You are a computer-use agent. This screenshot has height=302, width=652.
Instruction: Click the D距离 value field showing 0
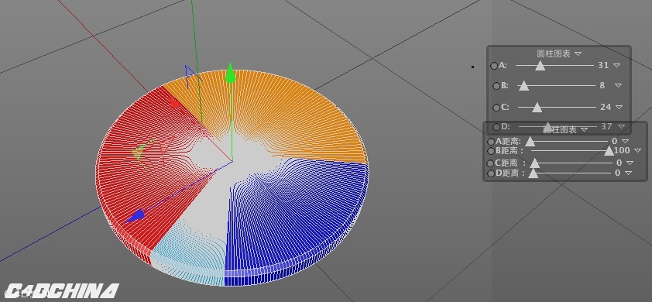point(617,173)
